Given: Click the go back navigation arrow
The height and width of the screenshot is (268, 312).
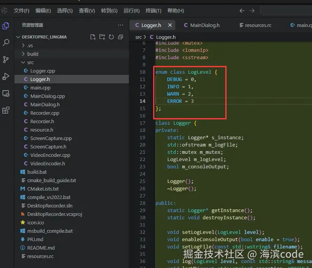Looking at the screenshot, I should (x=242, y=11).
